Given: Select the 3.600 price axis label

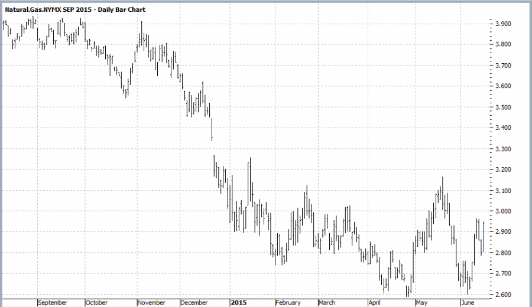Looking at the screenshot, I should click(503, 86).
